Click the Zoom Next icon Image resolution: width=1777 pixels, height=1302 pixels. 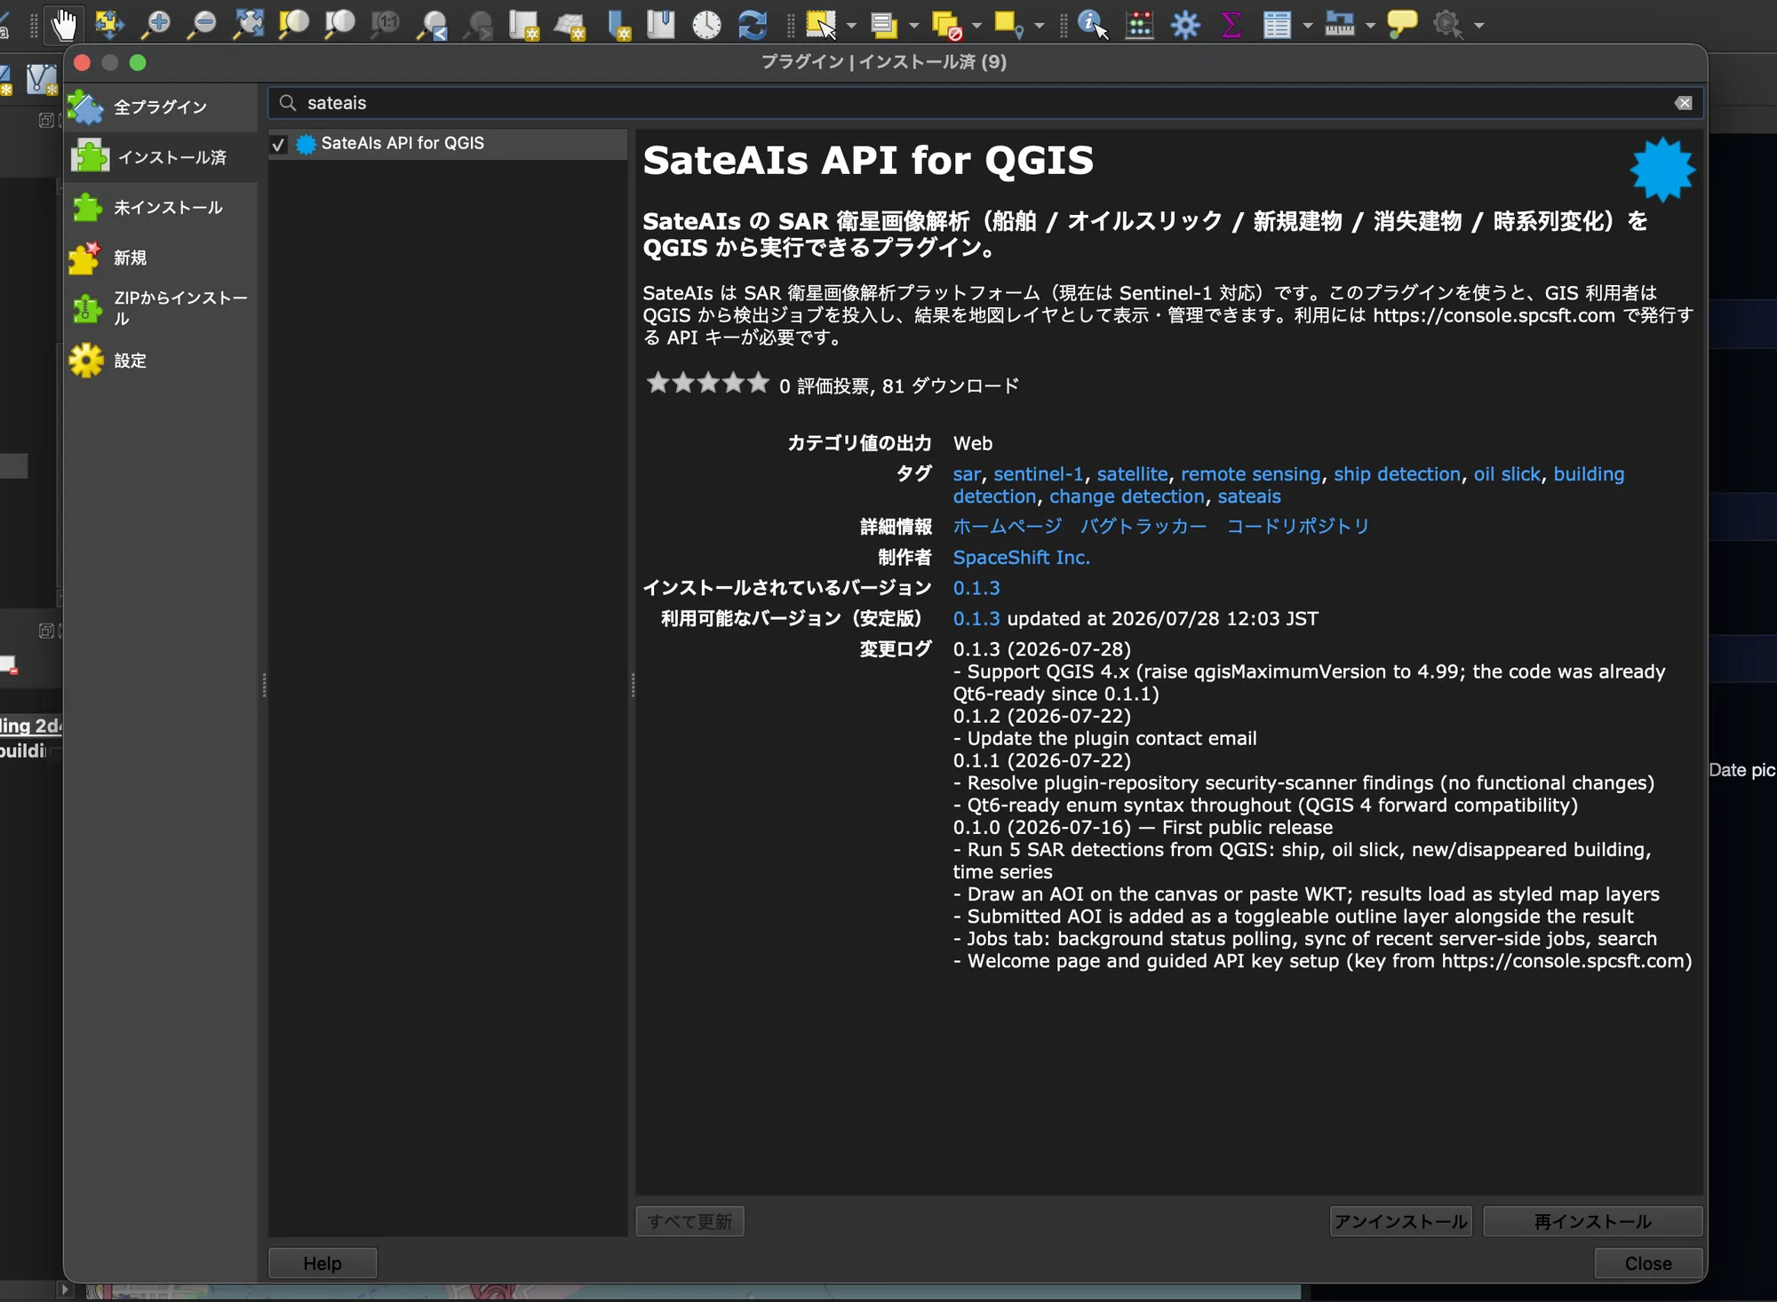tap(479, 24)
